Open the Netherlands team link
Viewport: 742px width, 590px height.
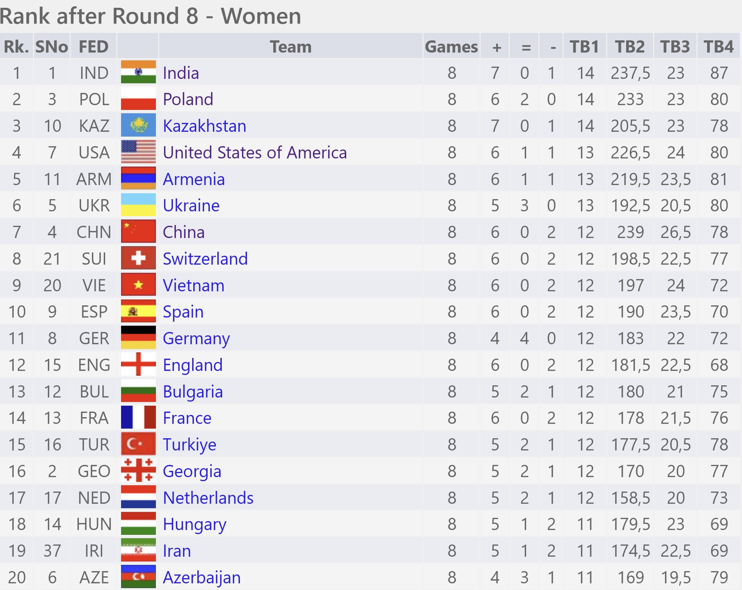208,498
